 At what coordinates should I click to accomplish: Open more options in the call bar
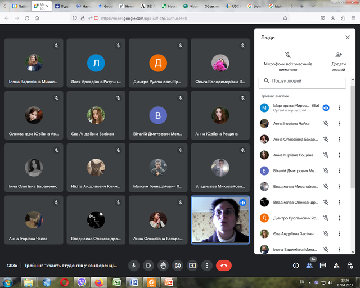(x=207, y=264)
